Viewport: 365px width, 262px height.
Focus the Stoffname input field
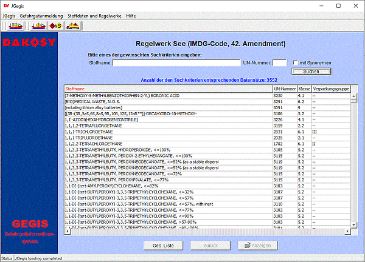pos(176,63)
